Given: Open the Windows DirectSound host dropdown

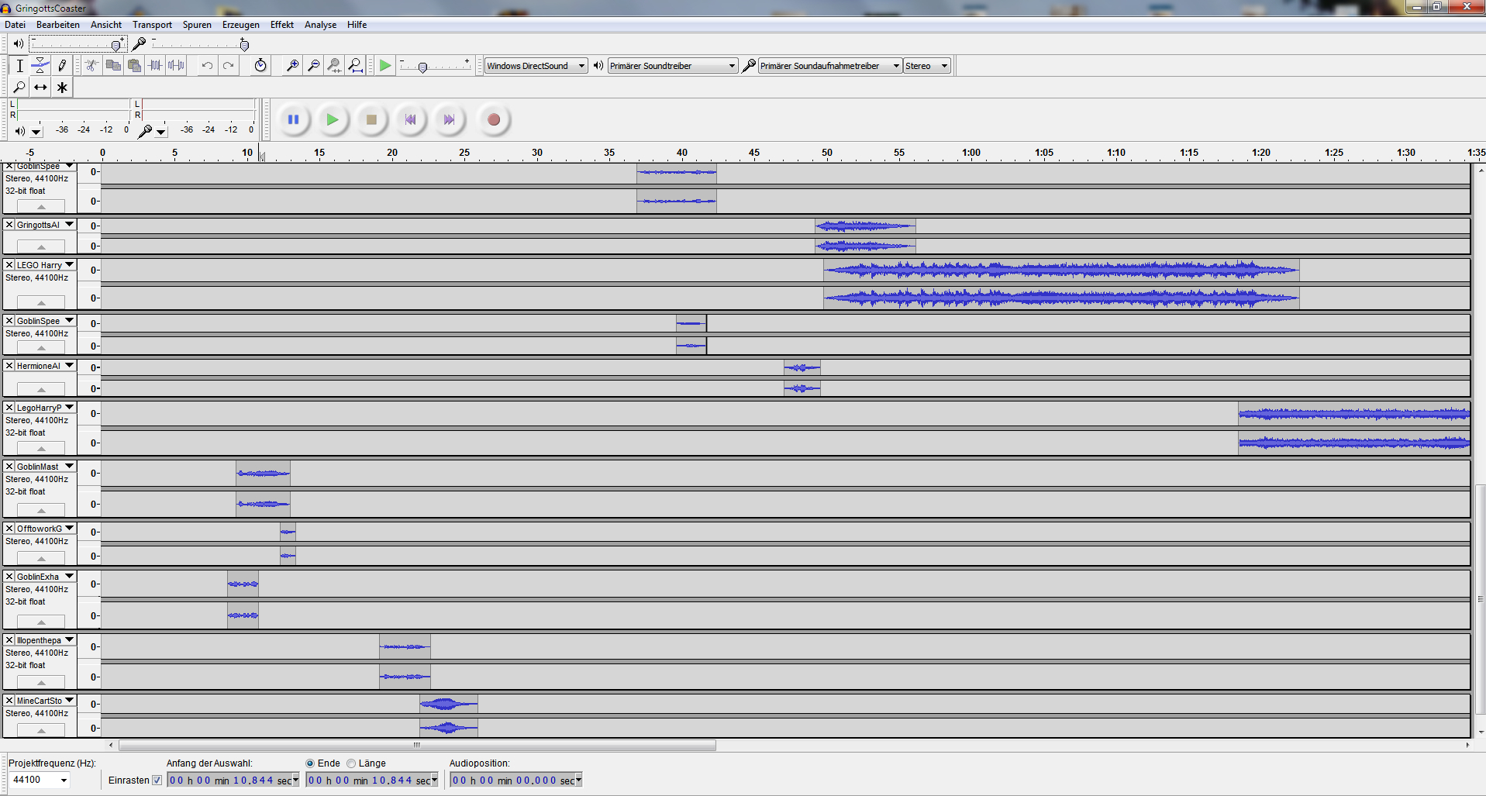Looking at the screenshot, I should [536, 66].
